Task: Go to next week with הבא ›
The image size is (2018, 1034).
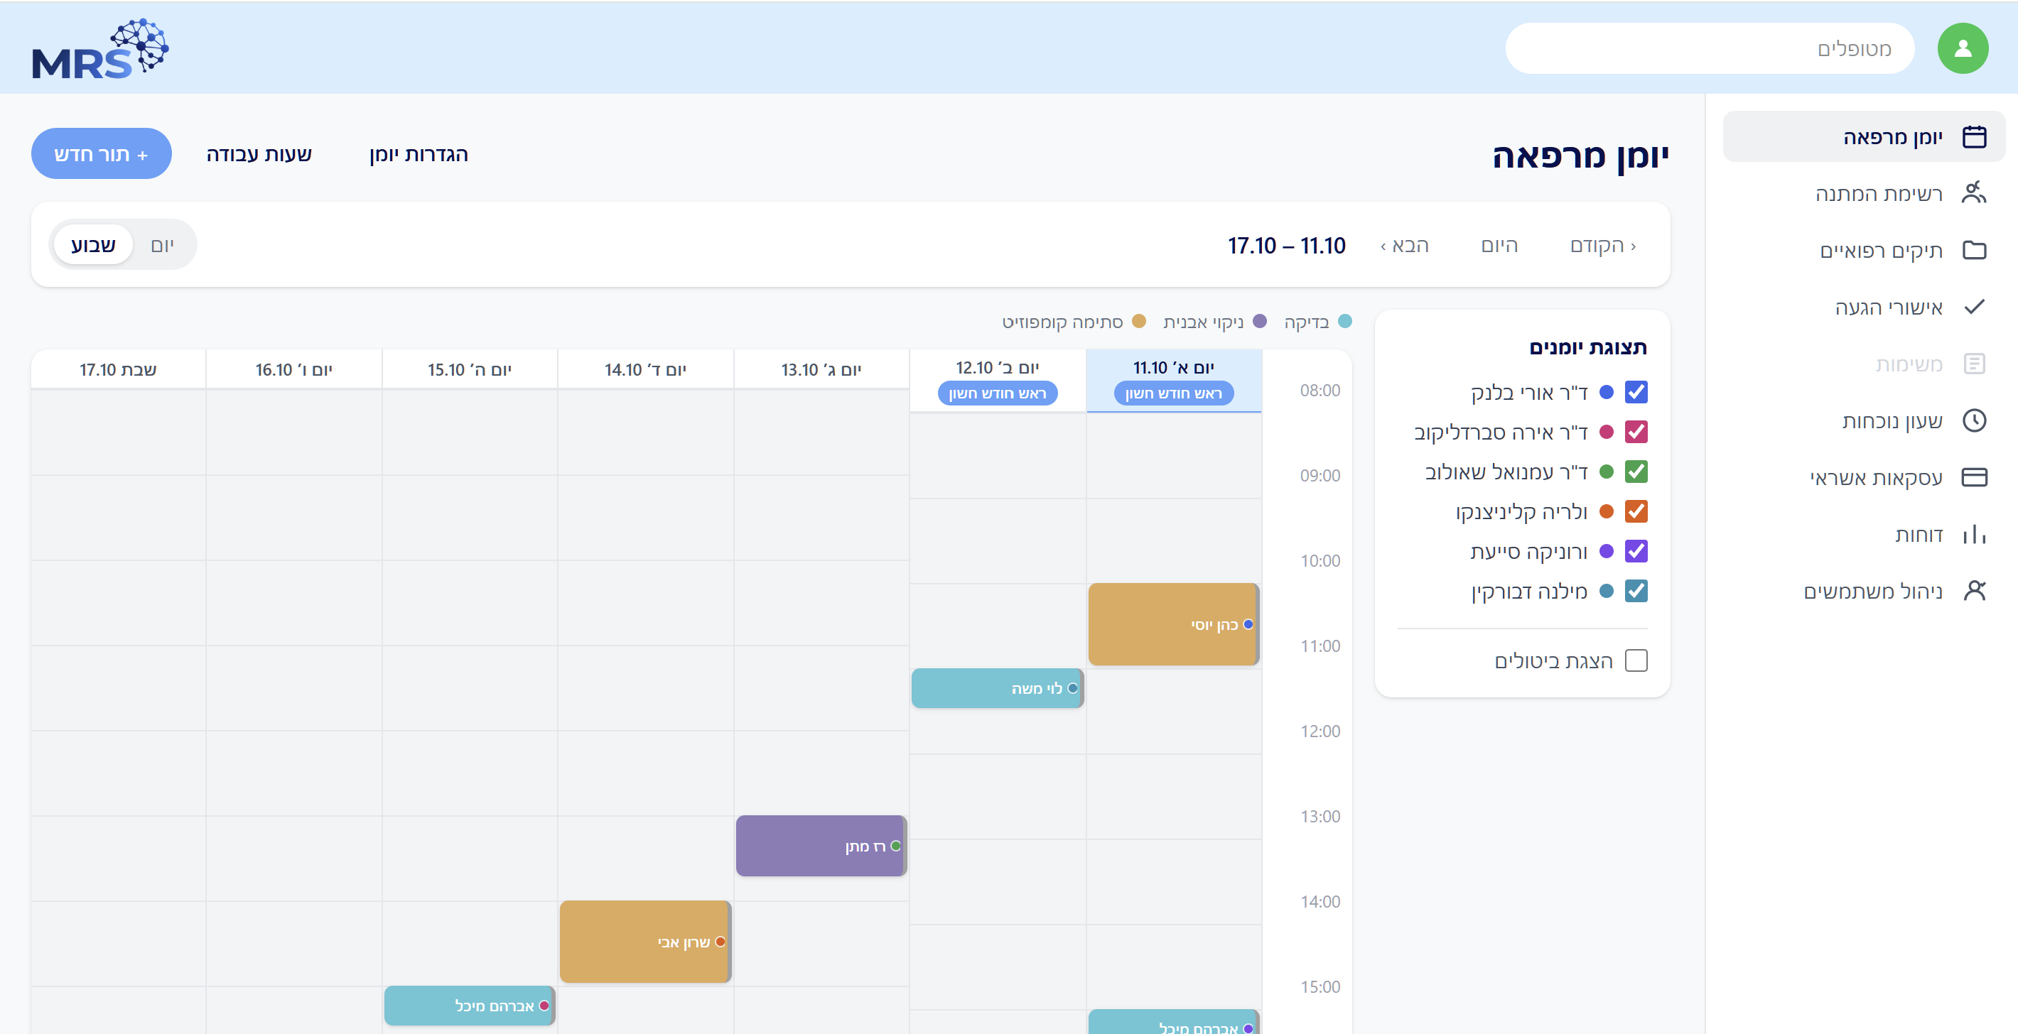Action: pyautogui.click(x=1404, y=246)
